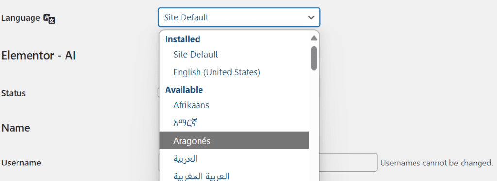Choose the highlighted Aragonés option
Viewport: 497px width, 181px height.
point(234,140)
